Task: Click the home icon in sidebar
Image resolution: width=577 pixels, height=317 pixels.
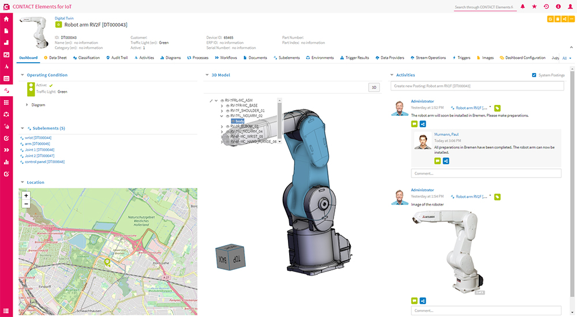Action: coord(6,19)
